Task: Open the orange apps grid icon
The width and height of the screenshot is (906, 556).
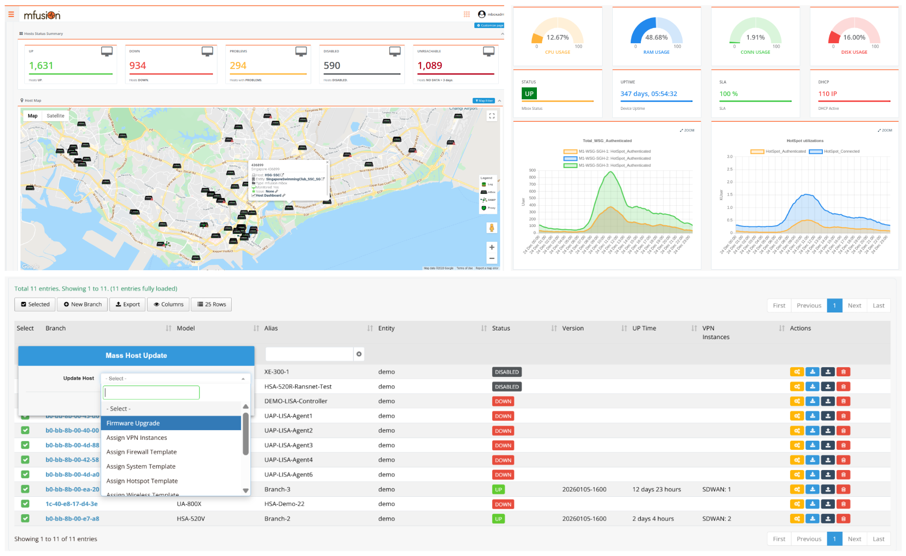Action: 467,14
